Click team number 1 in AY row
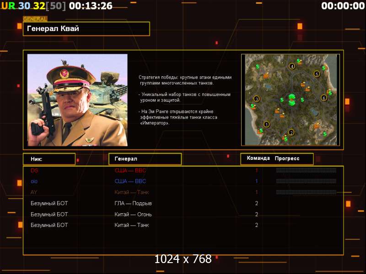This screenshot has width=366, height=274. click(257, 192)
